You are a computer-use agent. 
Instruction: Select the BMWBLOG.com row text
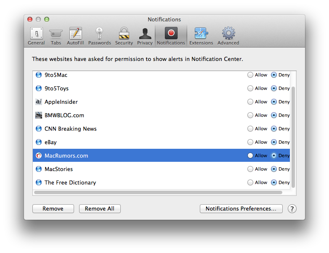tap(64, 115)
